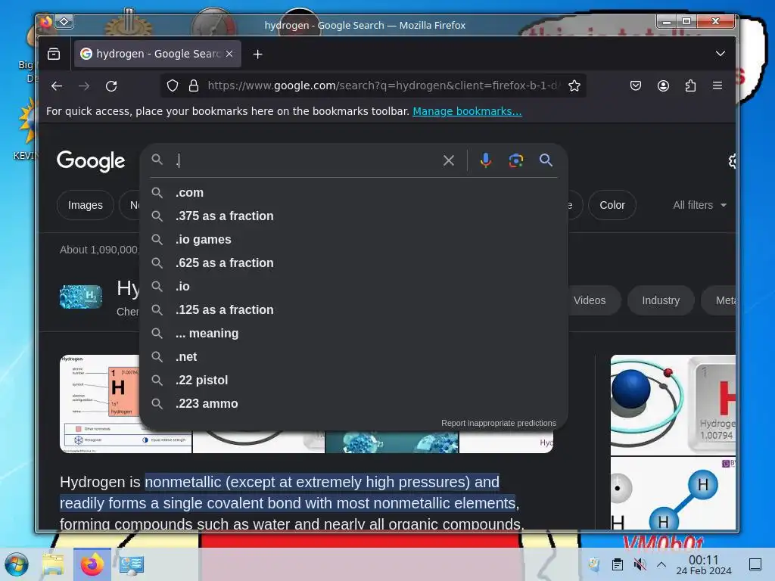Go back one page in Firefox
The width and height of the screenshot is (775, 581).
pos(57,86)
